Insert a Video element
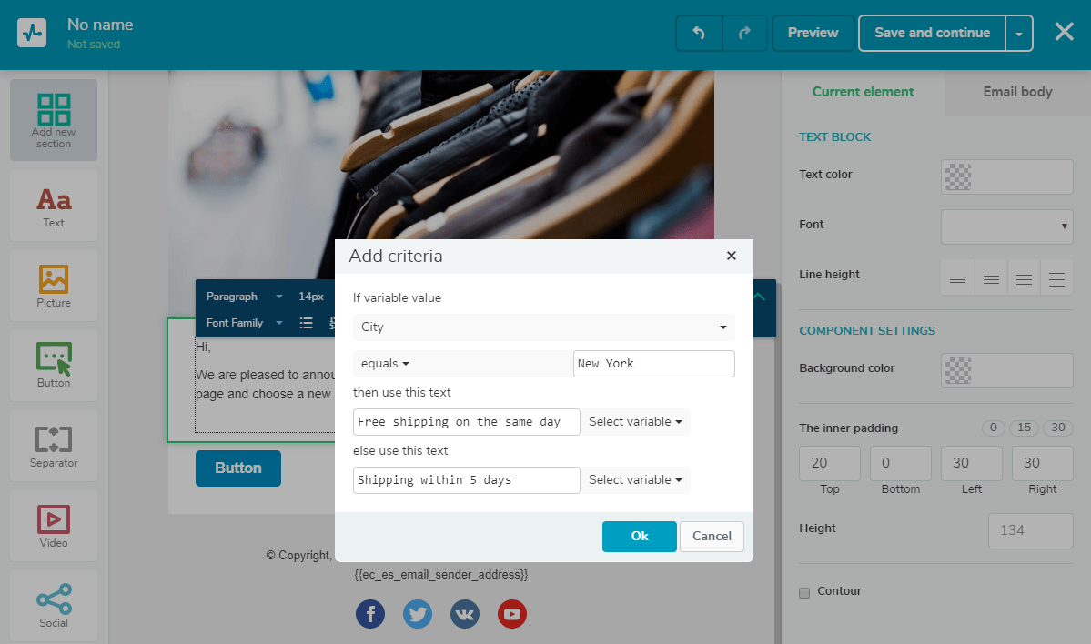The image size is (1091, 644). point(53,525)
